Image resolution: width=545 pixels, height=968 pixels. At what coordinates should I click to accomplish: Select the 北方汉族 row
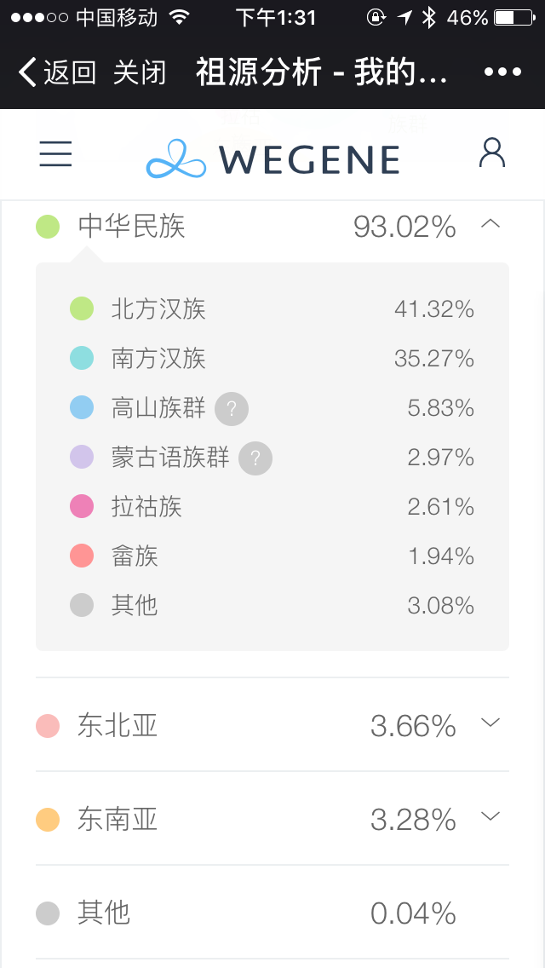[x=272, y=308]
